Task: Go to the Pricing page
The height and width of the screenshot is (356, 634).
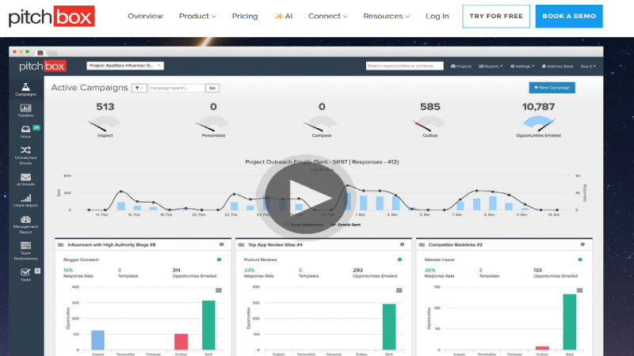Action: [x=245, y=16]
